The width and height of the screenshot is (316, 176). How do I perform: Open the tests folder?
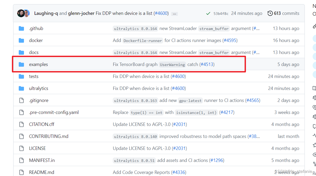click(34, 76)
